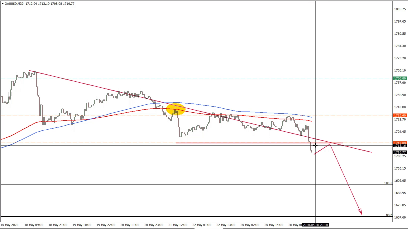Click the 1789.55 price scale value
Image resolution: width=408 pixels, height=229 pixels.
400,34
